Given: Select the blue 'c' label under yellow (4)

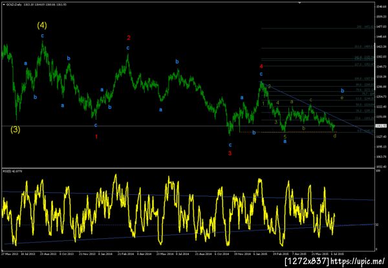Looking at the screenshot, I should 42,36.
